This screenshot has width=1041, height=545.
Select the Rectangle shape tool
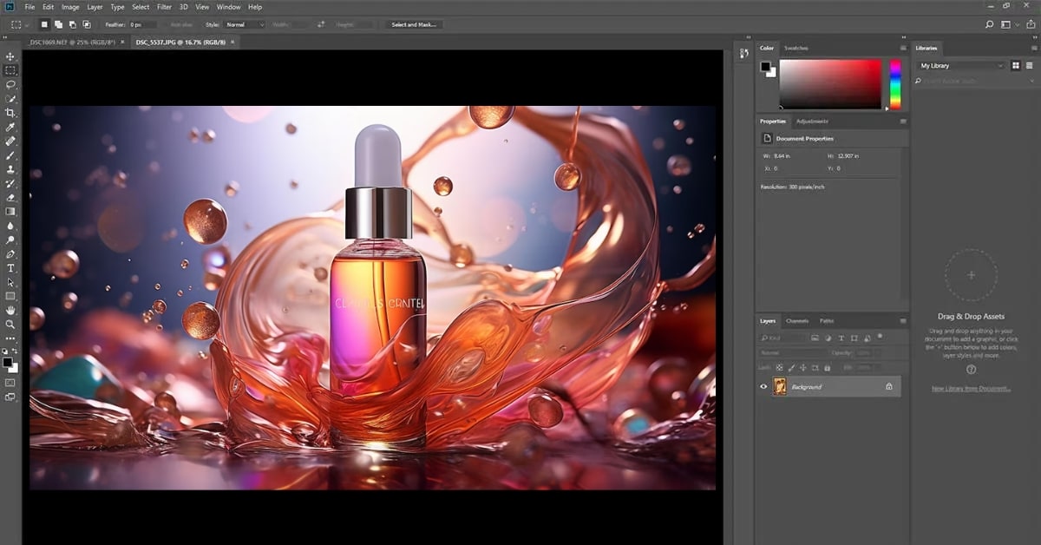pyautogui.click(x=10, y=296)
